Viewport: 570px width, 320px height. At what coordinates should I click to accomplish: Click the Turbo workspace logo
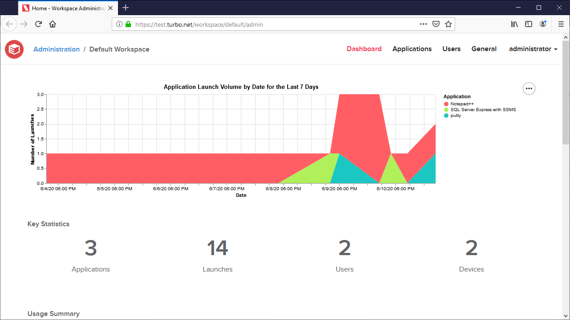pyautogui.click(x=14, y=49)
